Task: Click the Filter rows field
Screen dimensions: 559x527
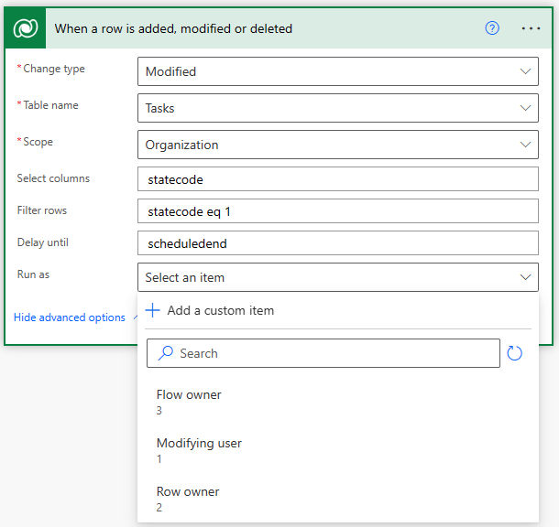Action: click(338, 211)
